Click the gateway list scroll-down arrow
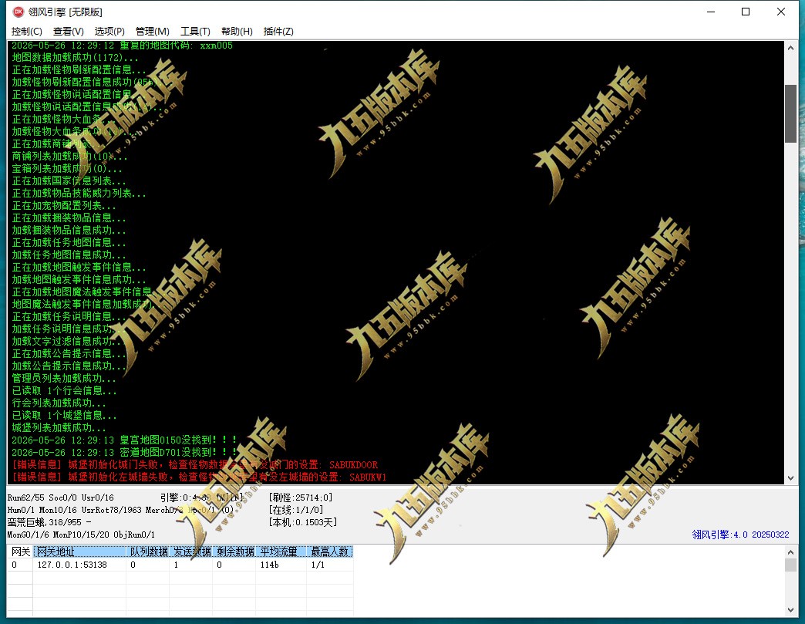Image resolution: width=805 pixels, height=624 pixels. tap(790, 609)
